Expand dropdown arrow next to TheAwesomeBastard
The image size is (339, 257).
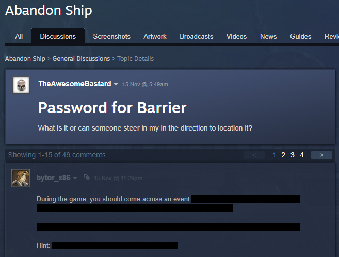click(x=116, y=84)
